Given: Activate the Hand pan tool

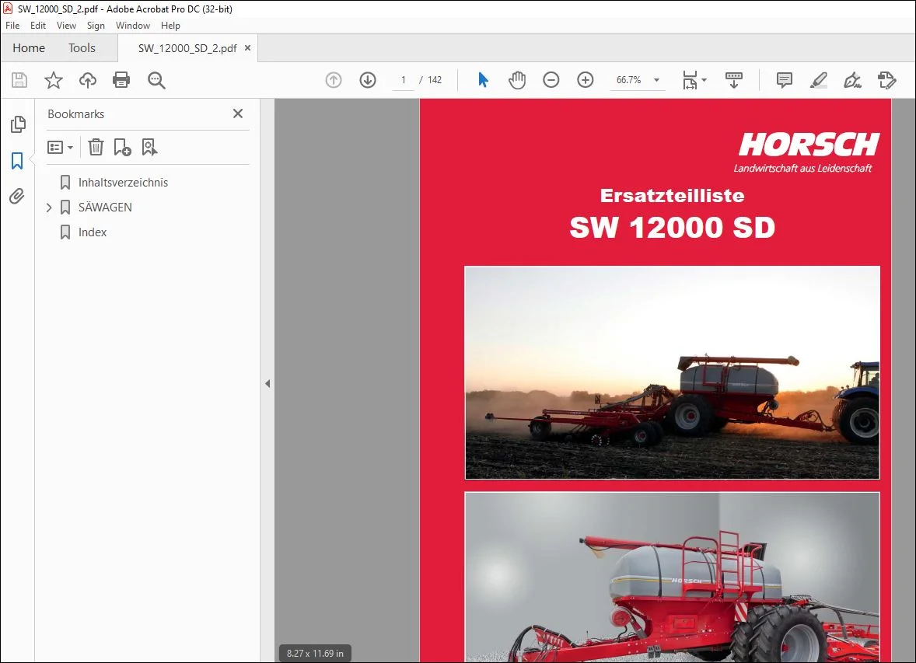Looking at the screenshot, I should point(517,80).
